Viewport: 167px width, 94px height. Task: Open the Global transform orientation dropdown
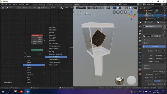(81, 8)
